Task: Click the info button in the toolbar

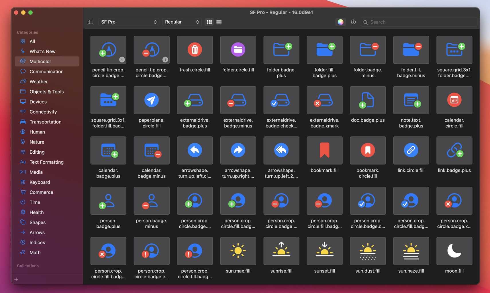Action: point(353,22)
